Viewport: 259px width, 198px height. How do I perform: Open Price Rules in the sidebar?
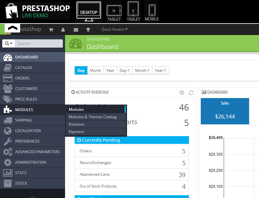pos(33,99)
